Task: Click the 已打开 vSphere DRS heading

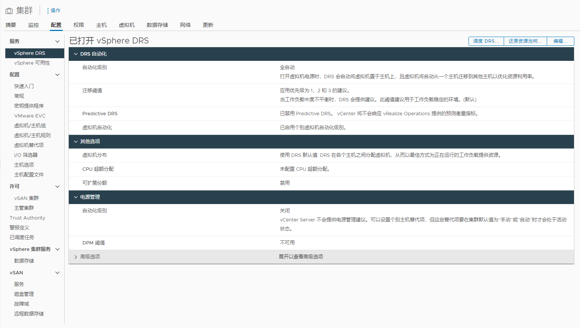Action: click(109, 41)
